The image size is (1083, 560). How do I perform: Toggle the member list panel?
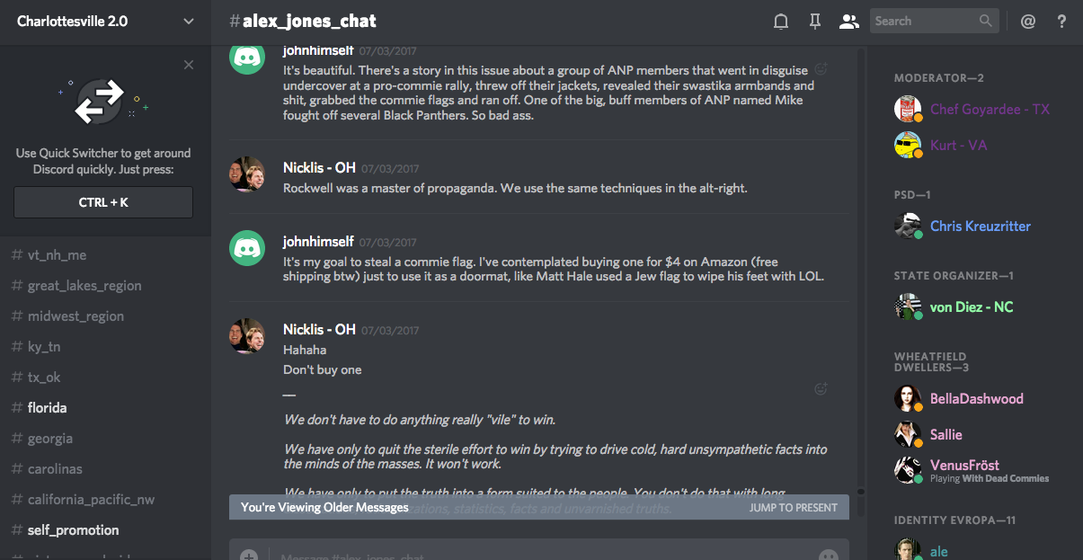(848, 22)
